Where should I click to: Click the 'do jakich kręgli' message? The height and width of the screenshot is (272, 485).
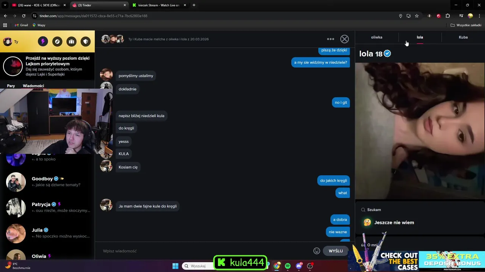333,181
